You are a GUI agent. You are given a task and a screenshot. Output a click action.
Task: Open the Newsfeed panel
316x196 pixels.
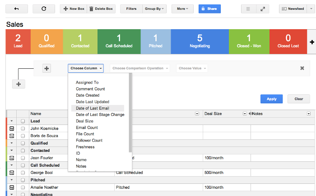click(293, 9)
